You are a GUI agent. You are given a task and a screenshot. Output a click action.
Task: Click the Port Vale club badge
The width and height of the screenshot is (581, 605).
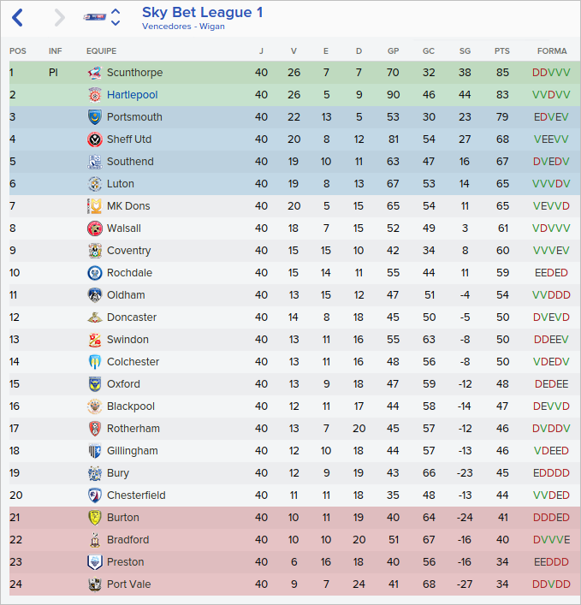point(94,584)
